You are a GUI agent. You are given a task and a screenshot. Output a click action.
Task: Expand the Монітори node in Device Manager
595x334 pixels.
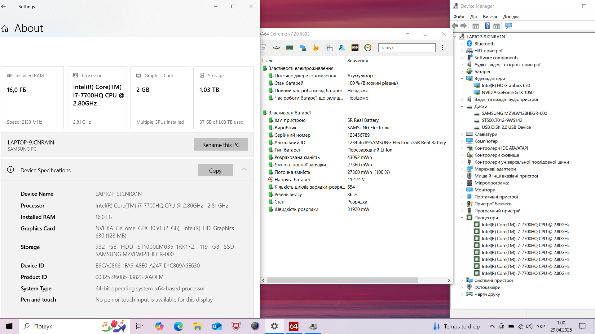click(462, 190)
